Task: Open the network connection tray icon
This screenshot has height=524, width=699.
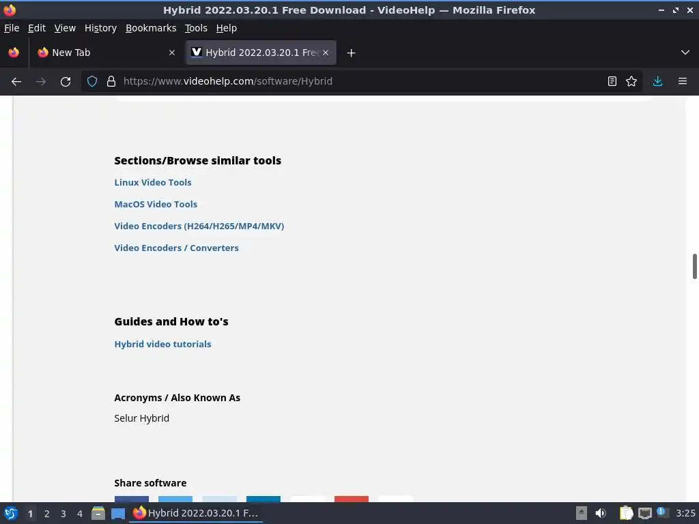Action: pyautogui.click(x=644, y=513)
